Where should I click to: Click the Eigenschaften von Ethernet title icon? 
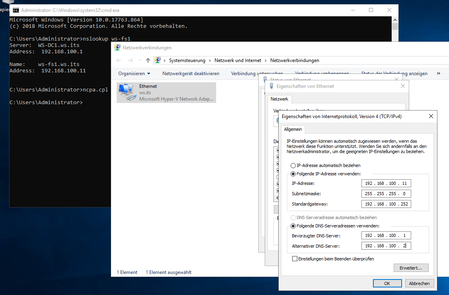click(x=271, y=86)
